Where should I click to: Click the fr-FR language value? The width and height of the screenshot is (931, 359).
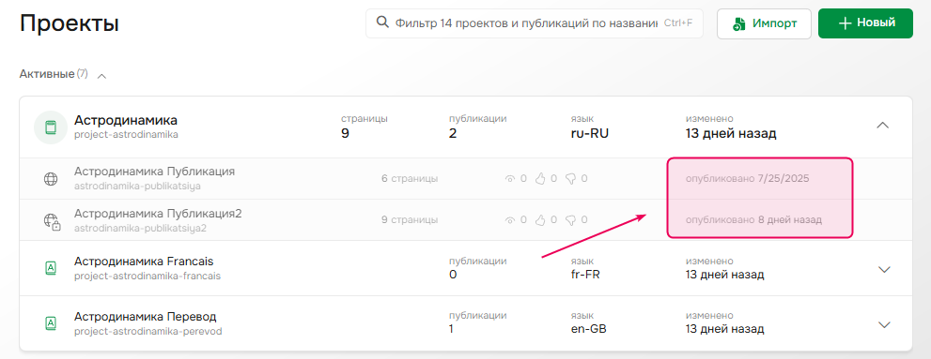pos(585,275)
